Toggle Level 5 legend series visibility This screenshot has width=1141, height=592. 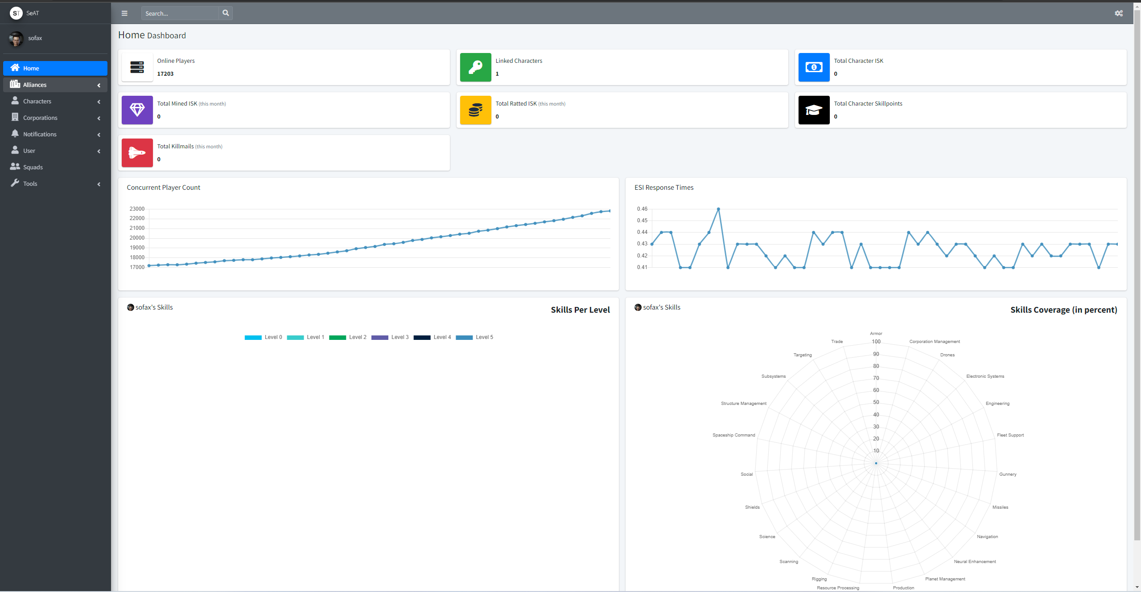[x=474, y=337]
